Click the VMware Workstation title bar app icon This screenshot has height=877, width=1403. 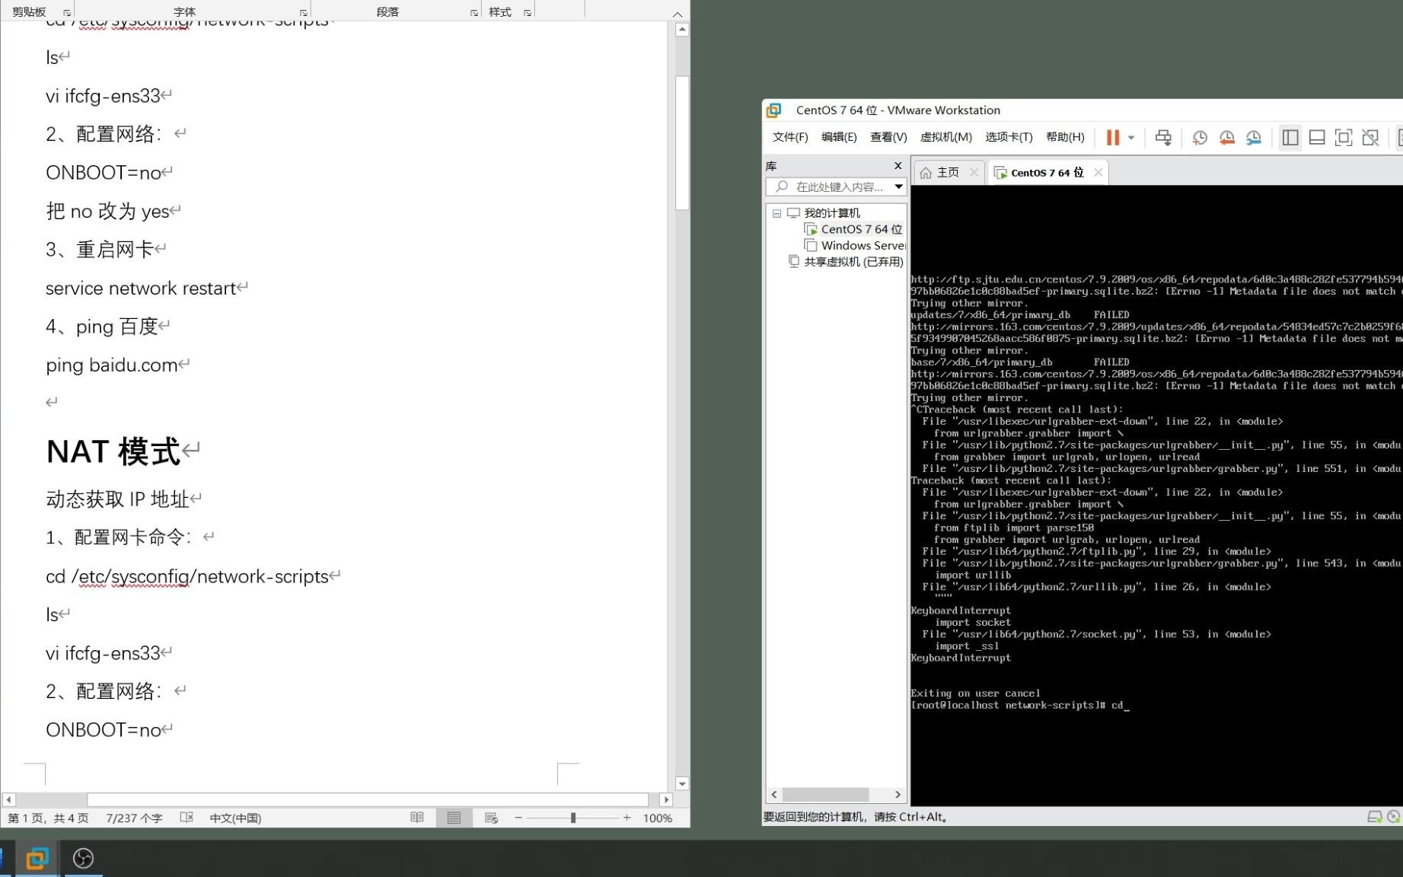click(773, 110)
